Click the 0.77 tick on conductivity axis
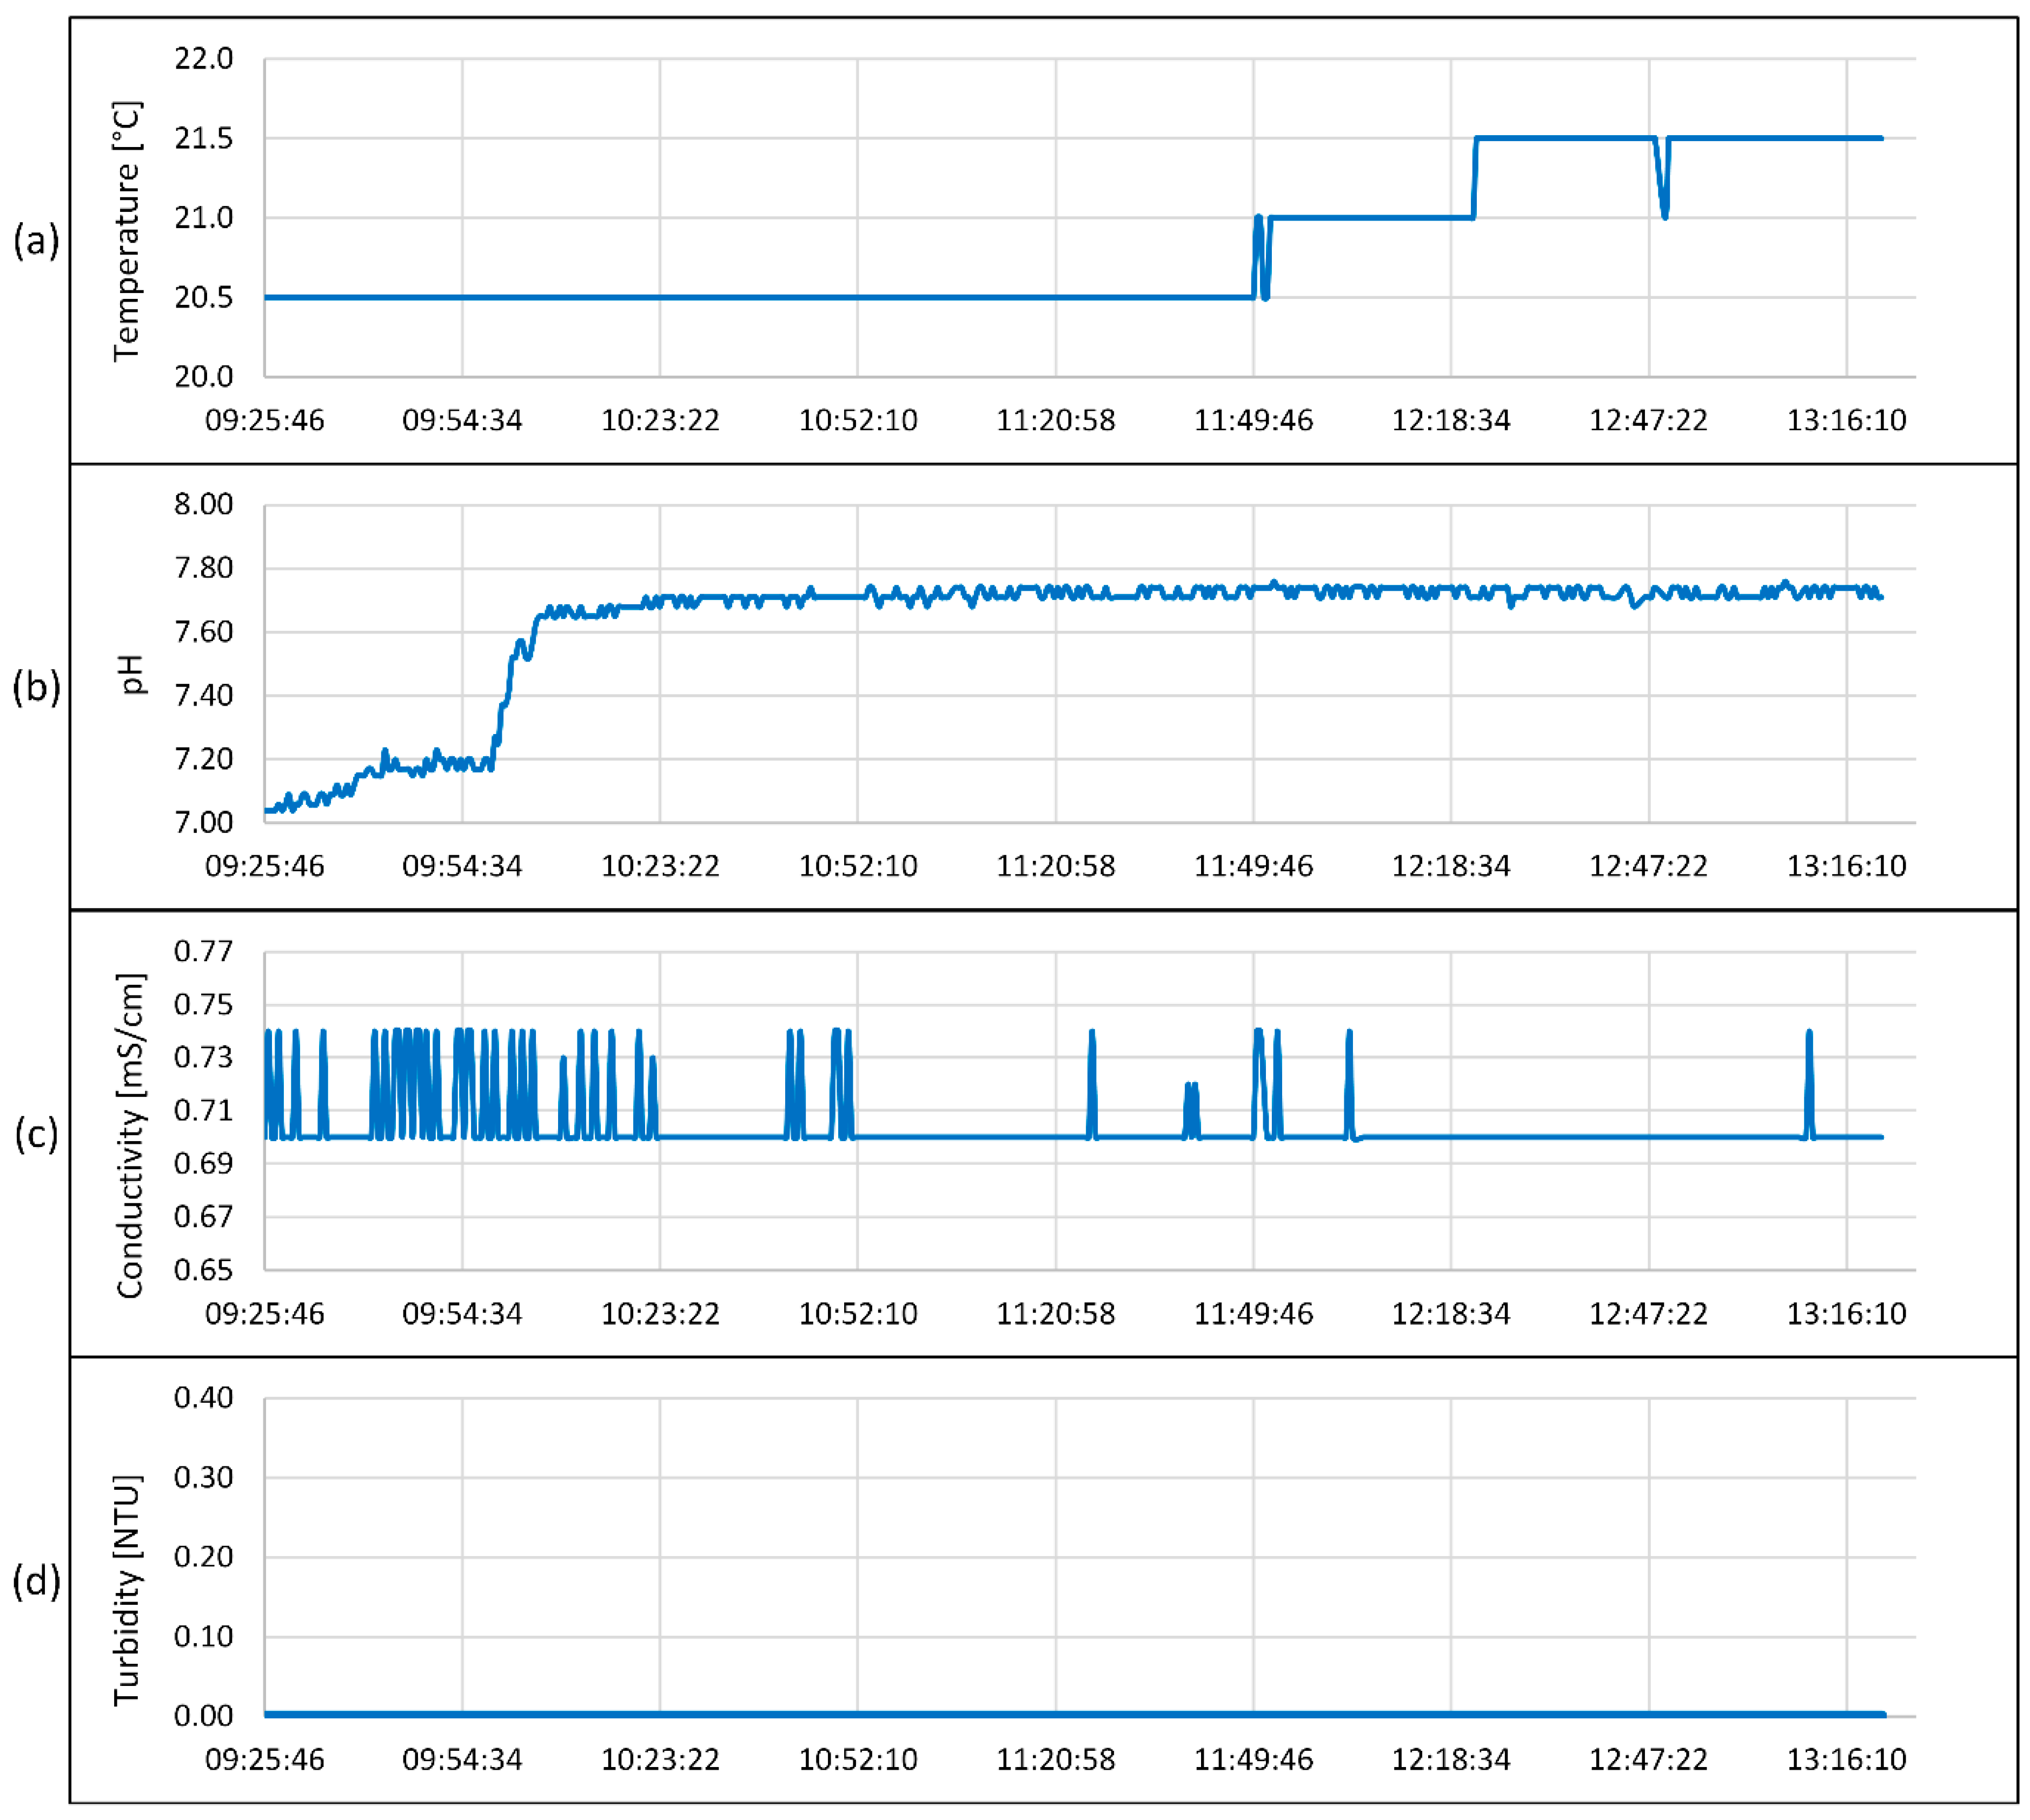The image size is (2030, 1820). click(203, 951)
